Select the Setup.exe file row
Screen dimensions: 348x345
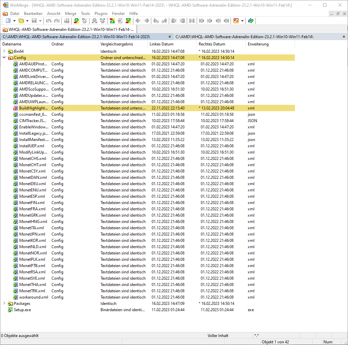click(x=148, y=310)
